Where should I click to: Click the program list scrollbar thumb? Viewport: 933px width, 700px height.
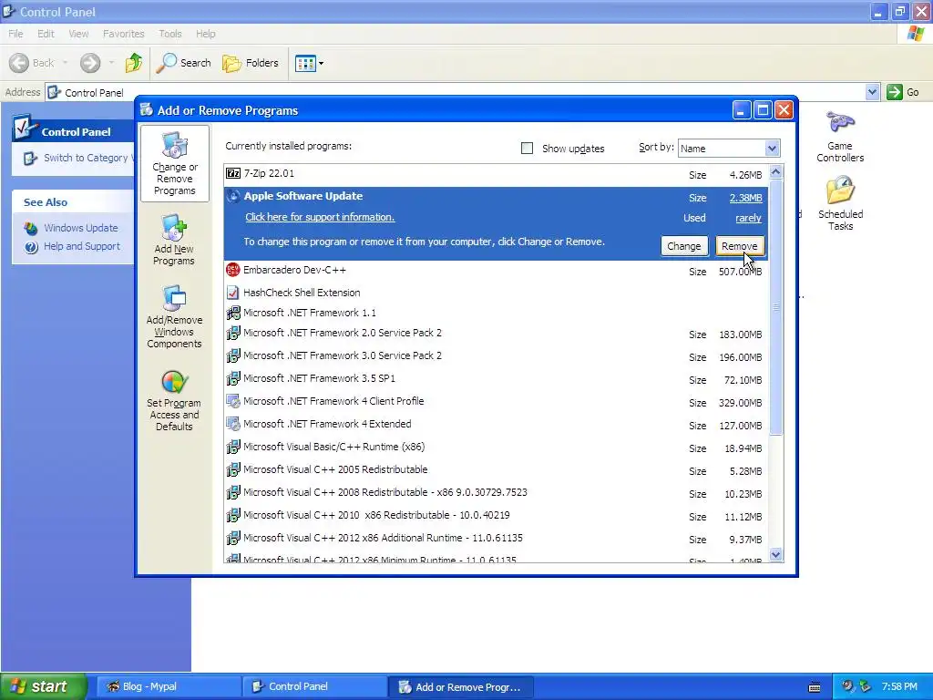[x=775, y=307]
